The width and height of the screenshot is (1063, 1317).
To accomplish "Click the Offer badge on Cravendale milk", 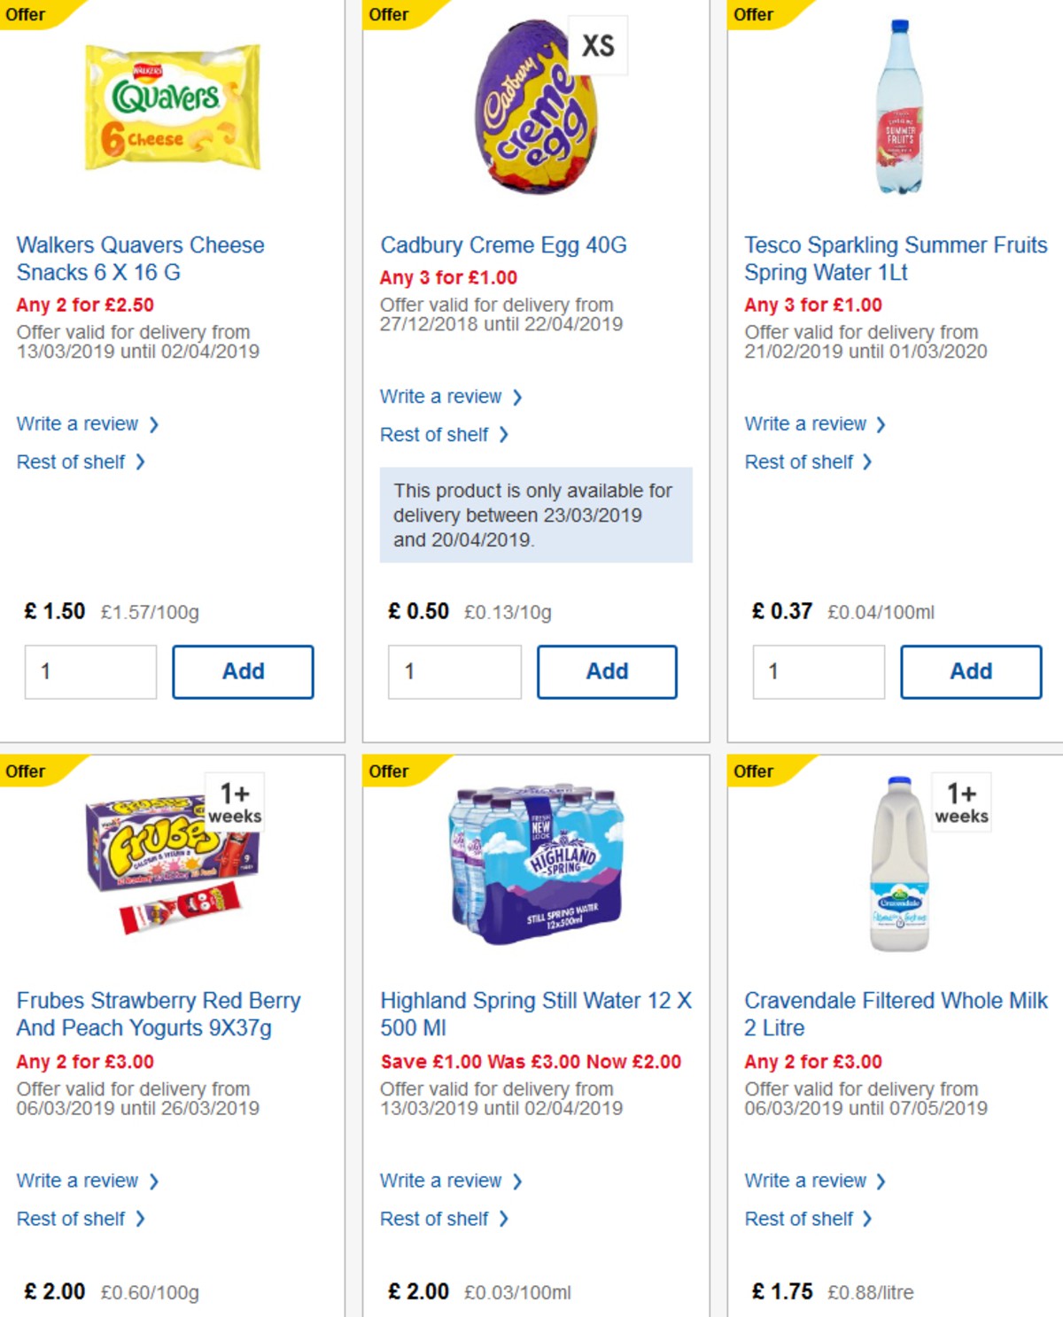I will pos(754,771).
